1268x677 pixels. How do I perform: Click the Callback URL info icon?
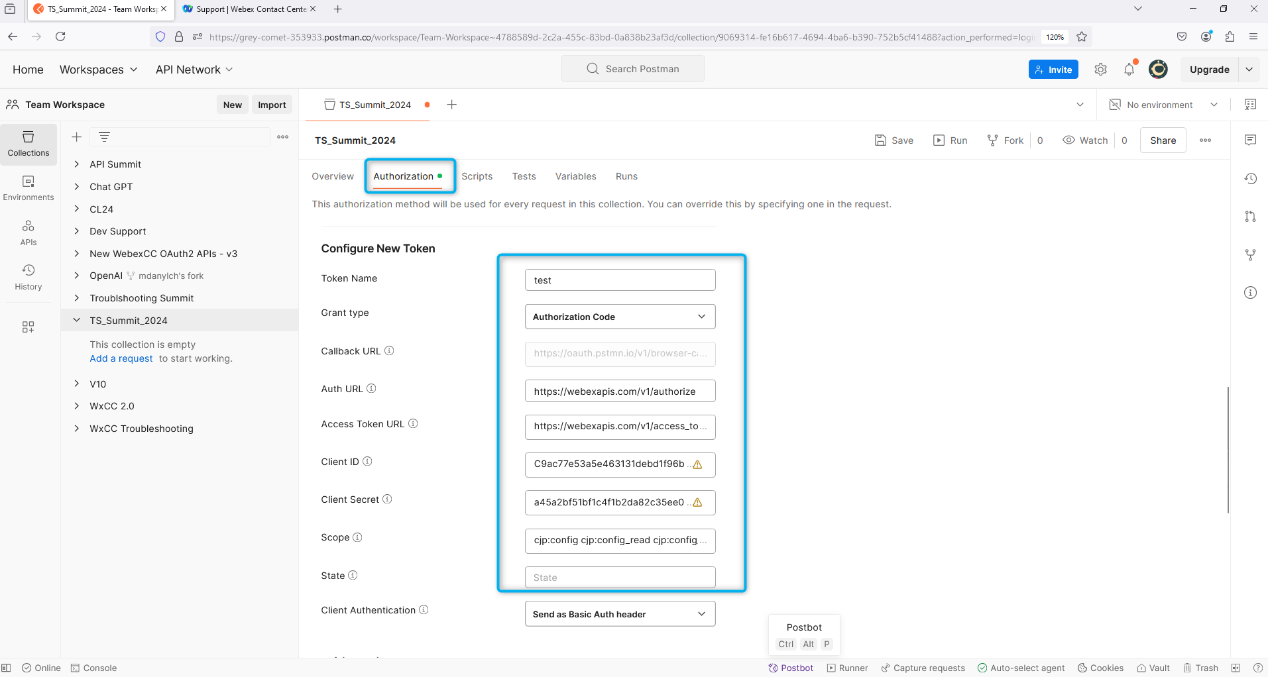point(389,351)
